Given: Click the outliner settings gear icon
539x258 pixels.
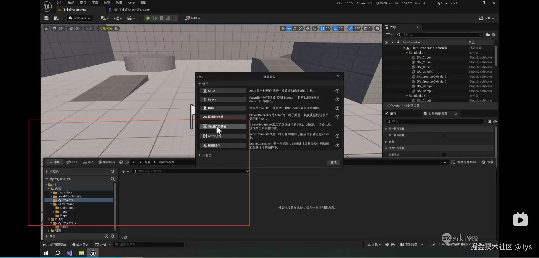Looking at the screenshot, I should [494, 35].
